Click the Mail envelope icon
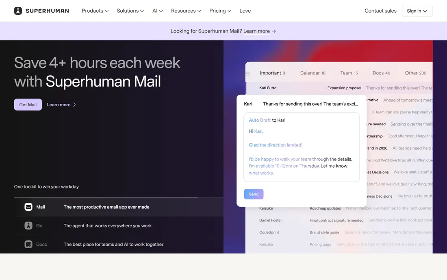The width and height of the screenshot is (447, 280). point(28,207)
